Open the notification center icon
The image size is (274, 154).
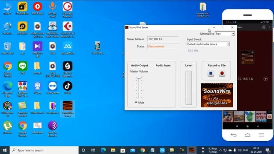pyautogui.click(x=268, y=150)
